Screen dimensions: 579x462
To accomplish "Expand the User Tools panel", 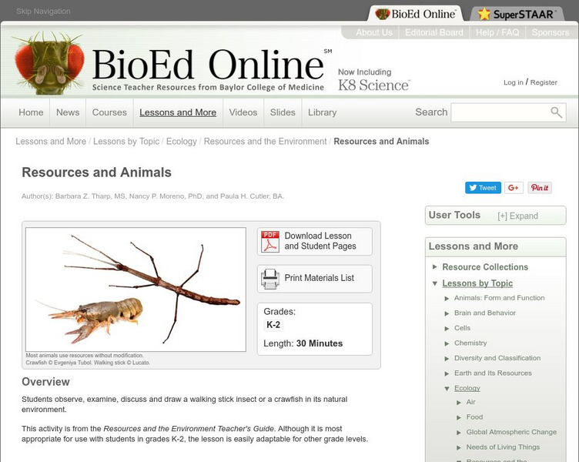I will (x=517, y=216).
